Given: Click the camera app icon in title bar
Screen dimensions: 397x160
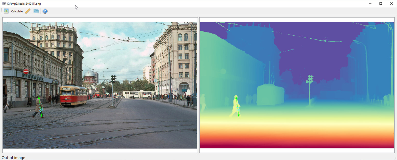Looking at the screenshot, I should click(4, 4).
